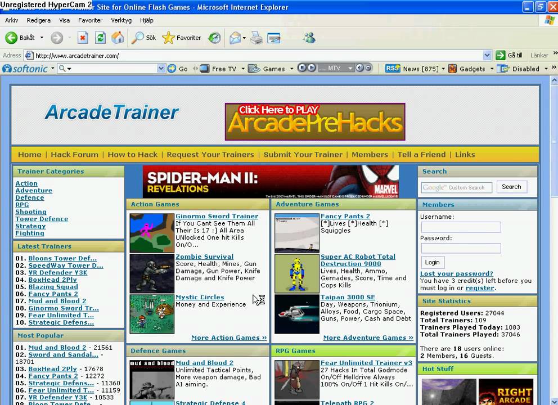The image size is (558, 405).
Task: Click the radio play button
Action: 311,67
